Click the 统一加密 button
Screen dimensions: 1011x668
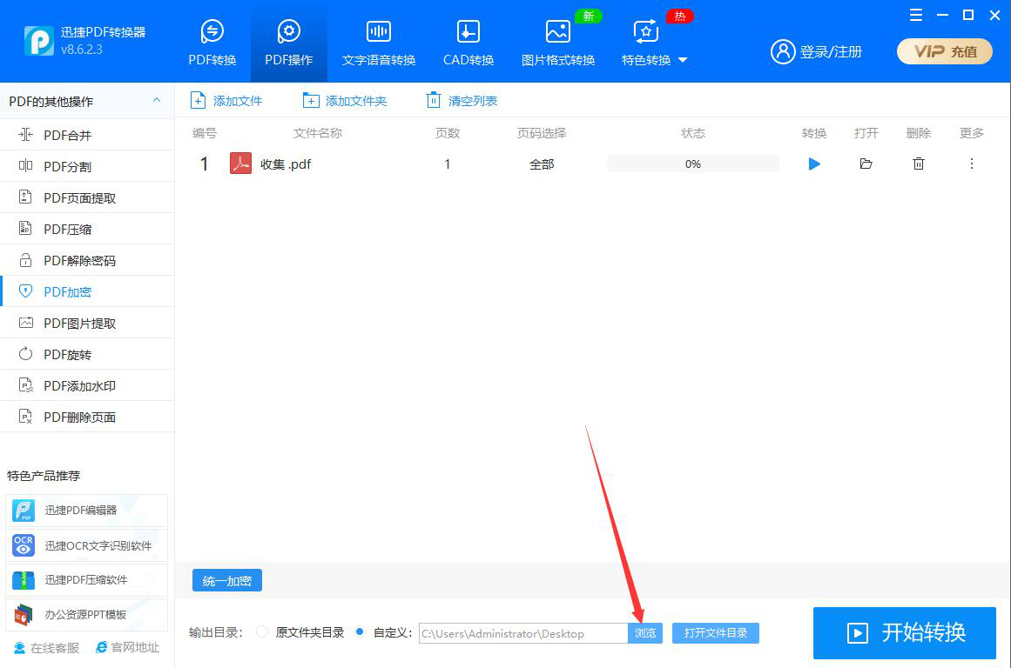227,580
